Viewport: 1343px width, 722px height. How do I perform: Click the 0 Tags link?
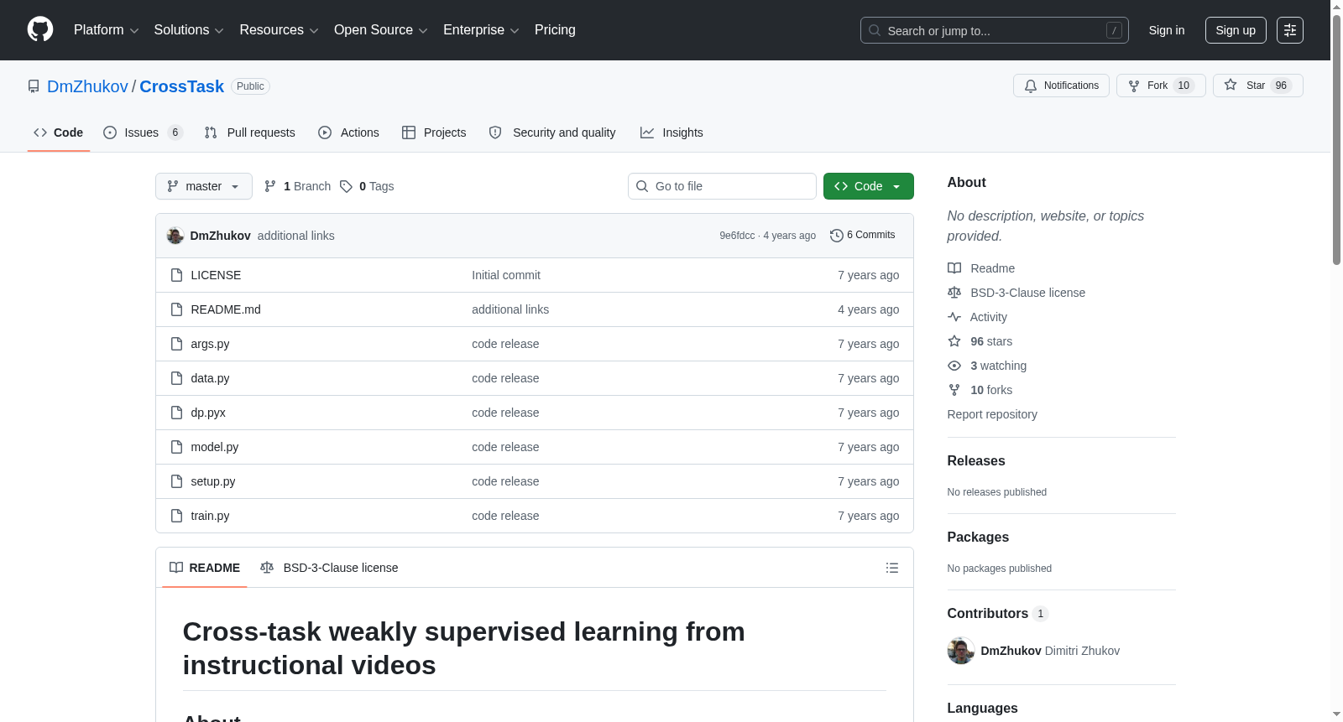(368, 186)
